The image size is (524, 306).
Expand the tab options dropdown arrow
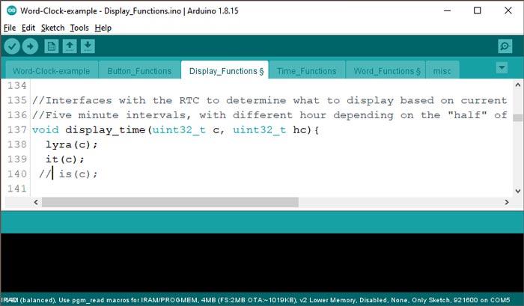point(502,68)
